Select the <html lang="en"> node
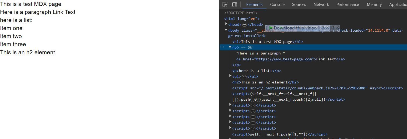This screenshot has width=407, height=139. 242,19
